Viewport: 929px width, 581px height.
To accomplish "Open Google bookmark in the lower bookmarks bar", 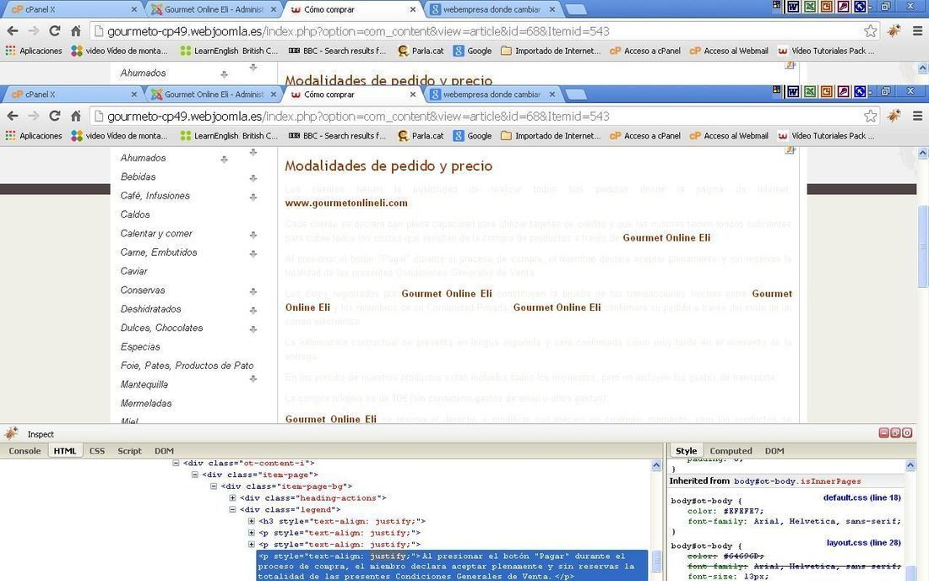I will (473, 136).
